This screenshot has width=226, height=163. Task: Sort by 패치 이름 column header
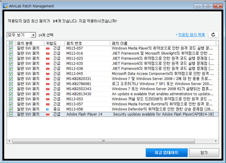[x=162, y=43]
